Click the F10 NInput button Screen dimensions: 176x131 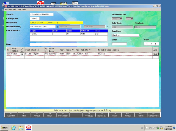click(128, 115)
